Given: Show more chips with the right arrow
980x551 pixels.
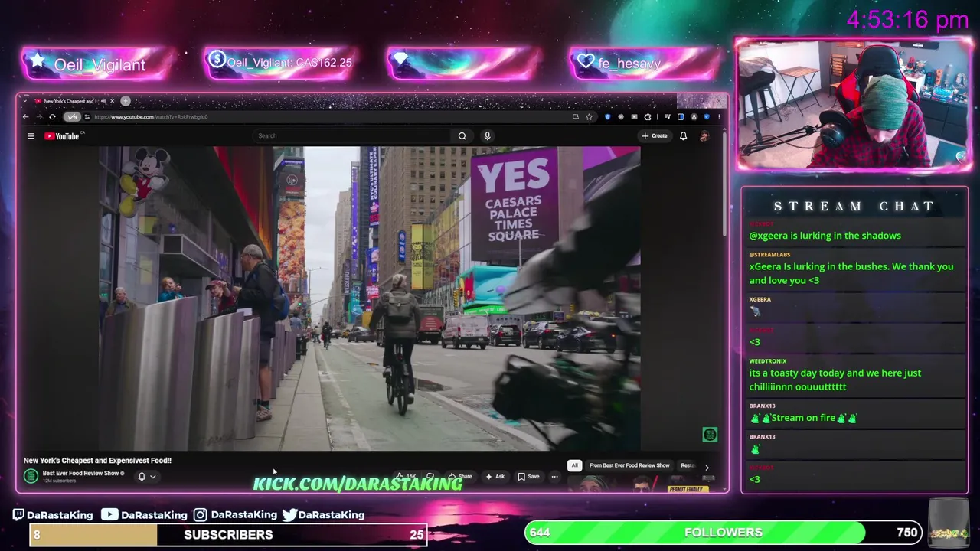Looking at the screenshot, I should [706, 467].
